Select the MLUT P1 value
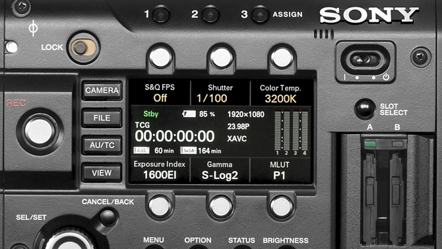Screen dimensions: 442x249 279,176
